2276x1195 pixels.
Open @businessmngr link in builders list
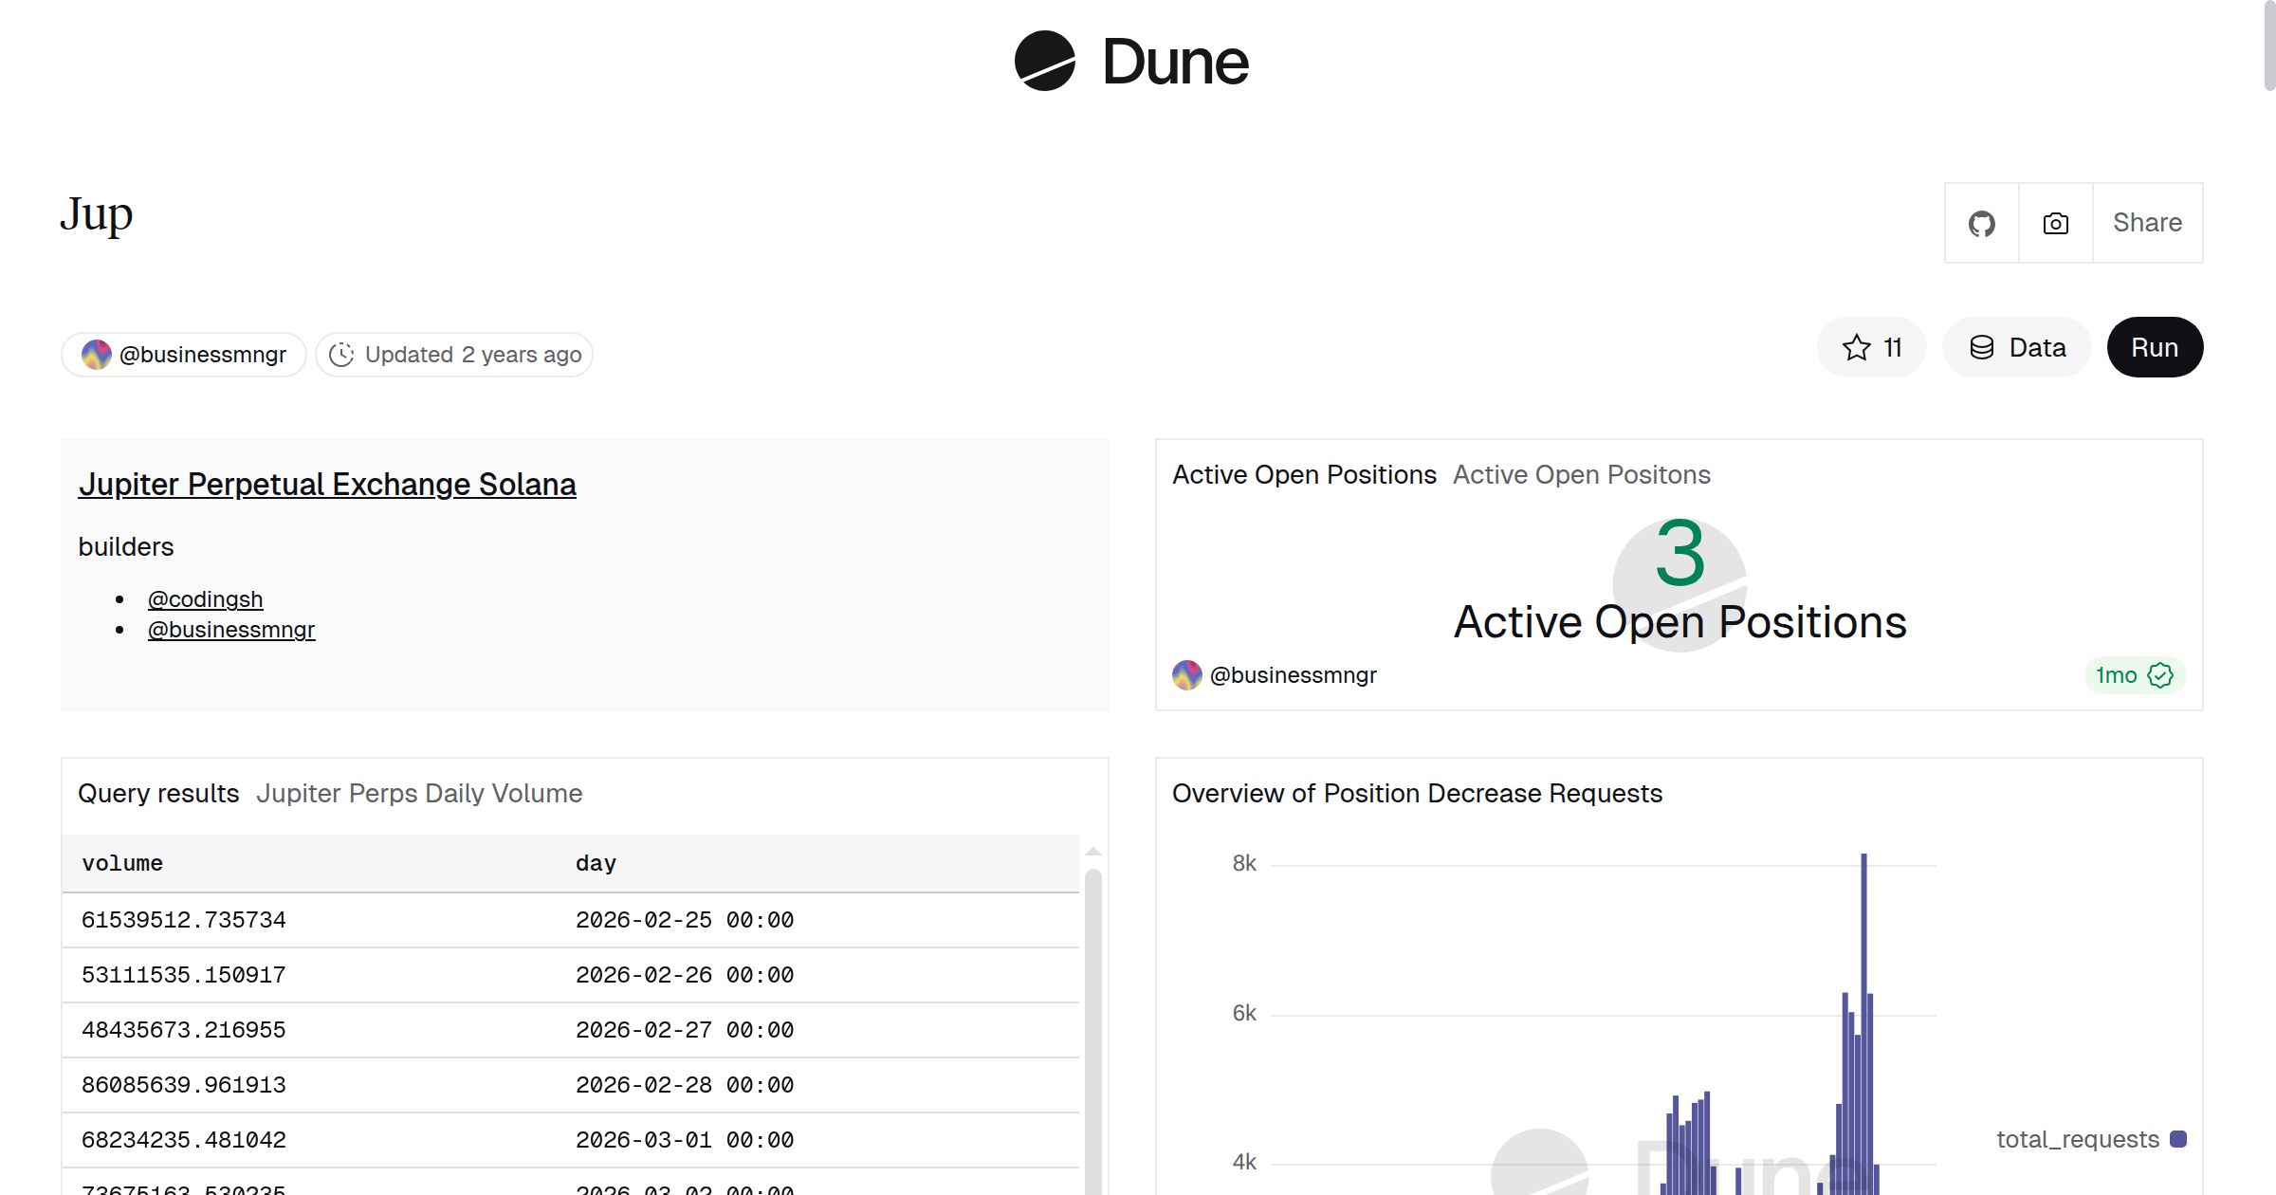click(x=231, y=630)
